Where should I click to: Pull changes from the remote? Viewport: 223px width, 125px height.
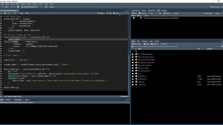pos(151,13)
